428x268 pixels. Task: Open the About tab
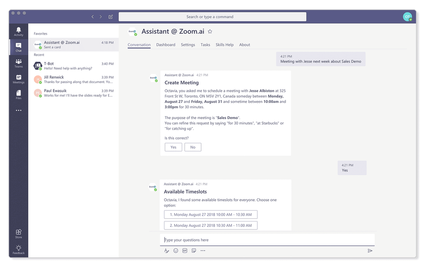244,45
